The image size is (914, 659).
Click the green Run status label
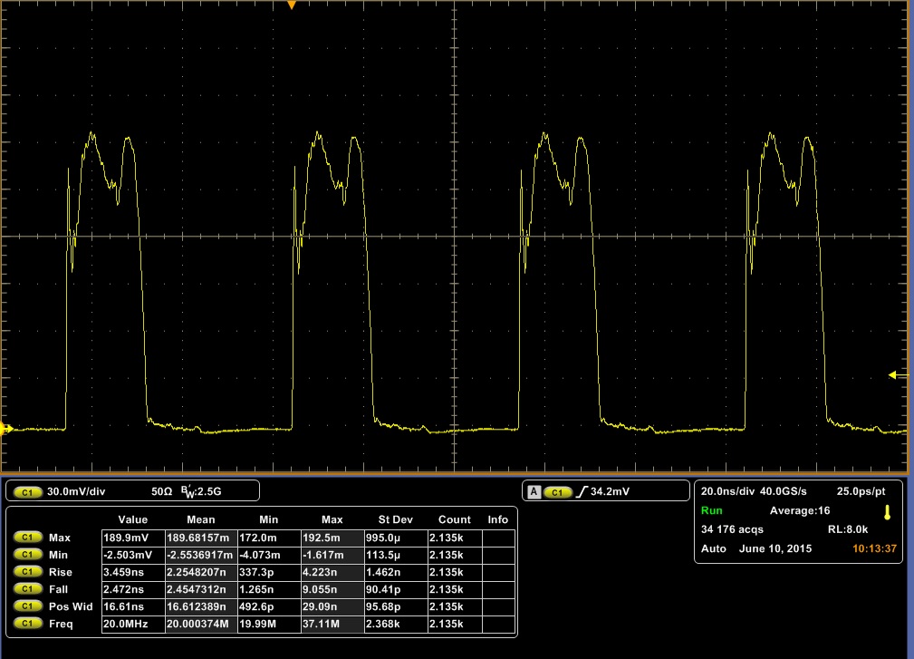(x=711, y=511)
